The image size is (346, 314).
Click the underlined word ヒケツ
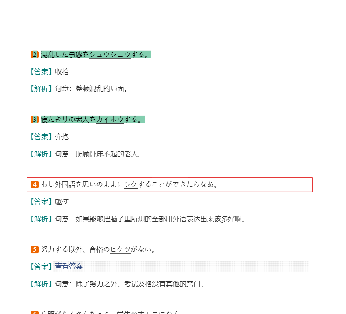point(120,249)
